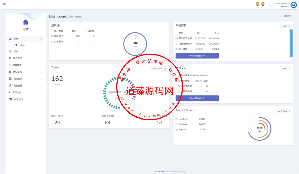Open 用户管理 sidebar menu label
This screenshot has height=174, width=299.
pyautogui.click(x=18, y=59)
